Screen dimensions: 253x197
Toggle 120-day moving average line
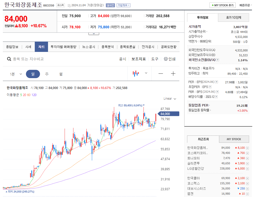point(34,95)
